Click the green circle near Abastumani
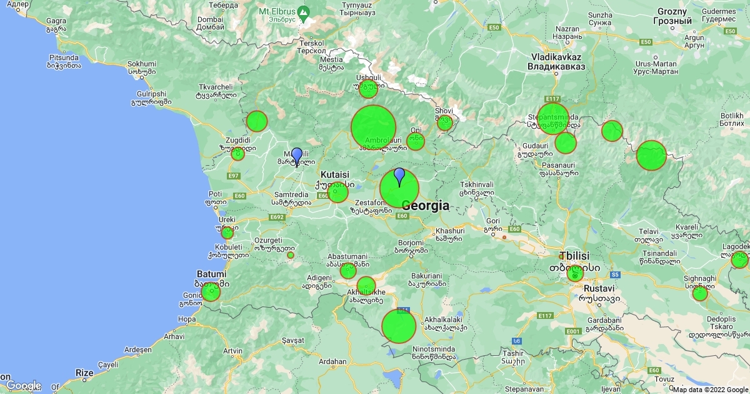Image resolution: width=750 pixels, height=394 pixels. (x=348, y=271)
